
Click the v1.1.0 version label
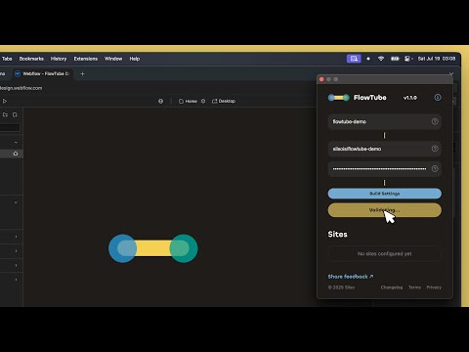[x=410, y=98]
